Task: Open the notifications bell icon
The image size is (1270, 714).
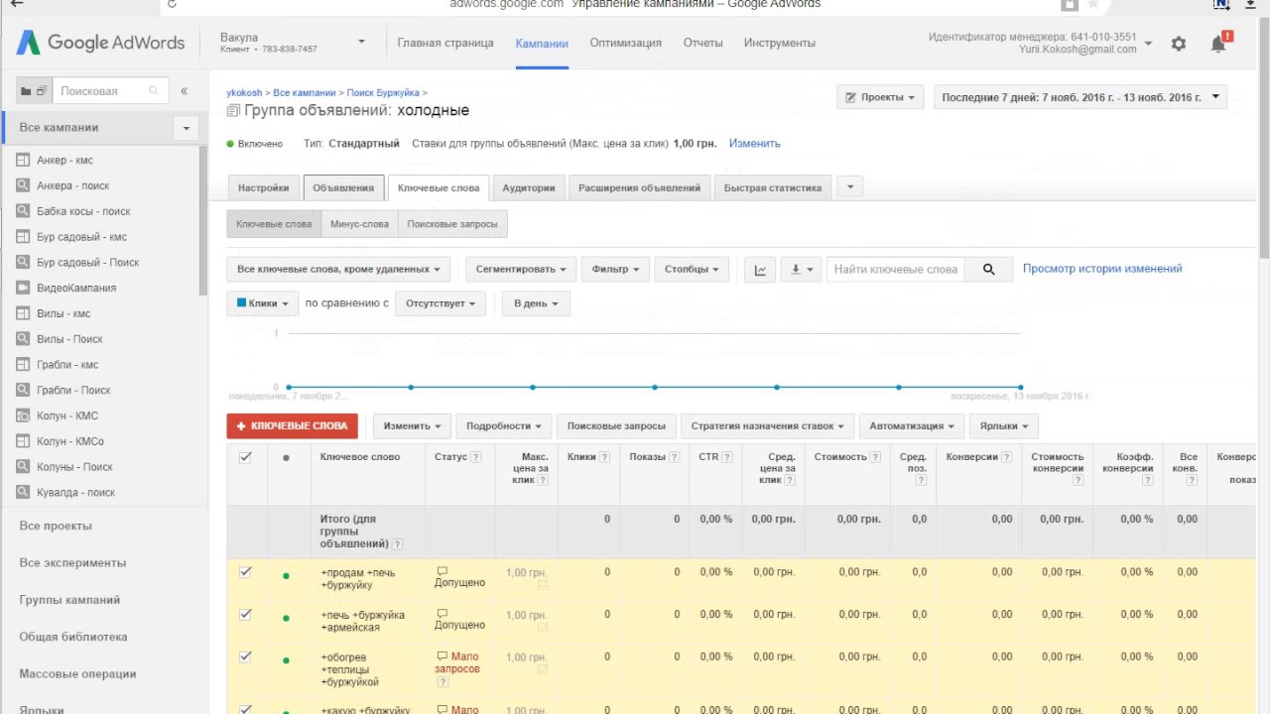Action: click(x=1218, y=44)
